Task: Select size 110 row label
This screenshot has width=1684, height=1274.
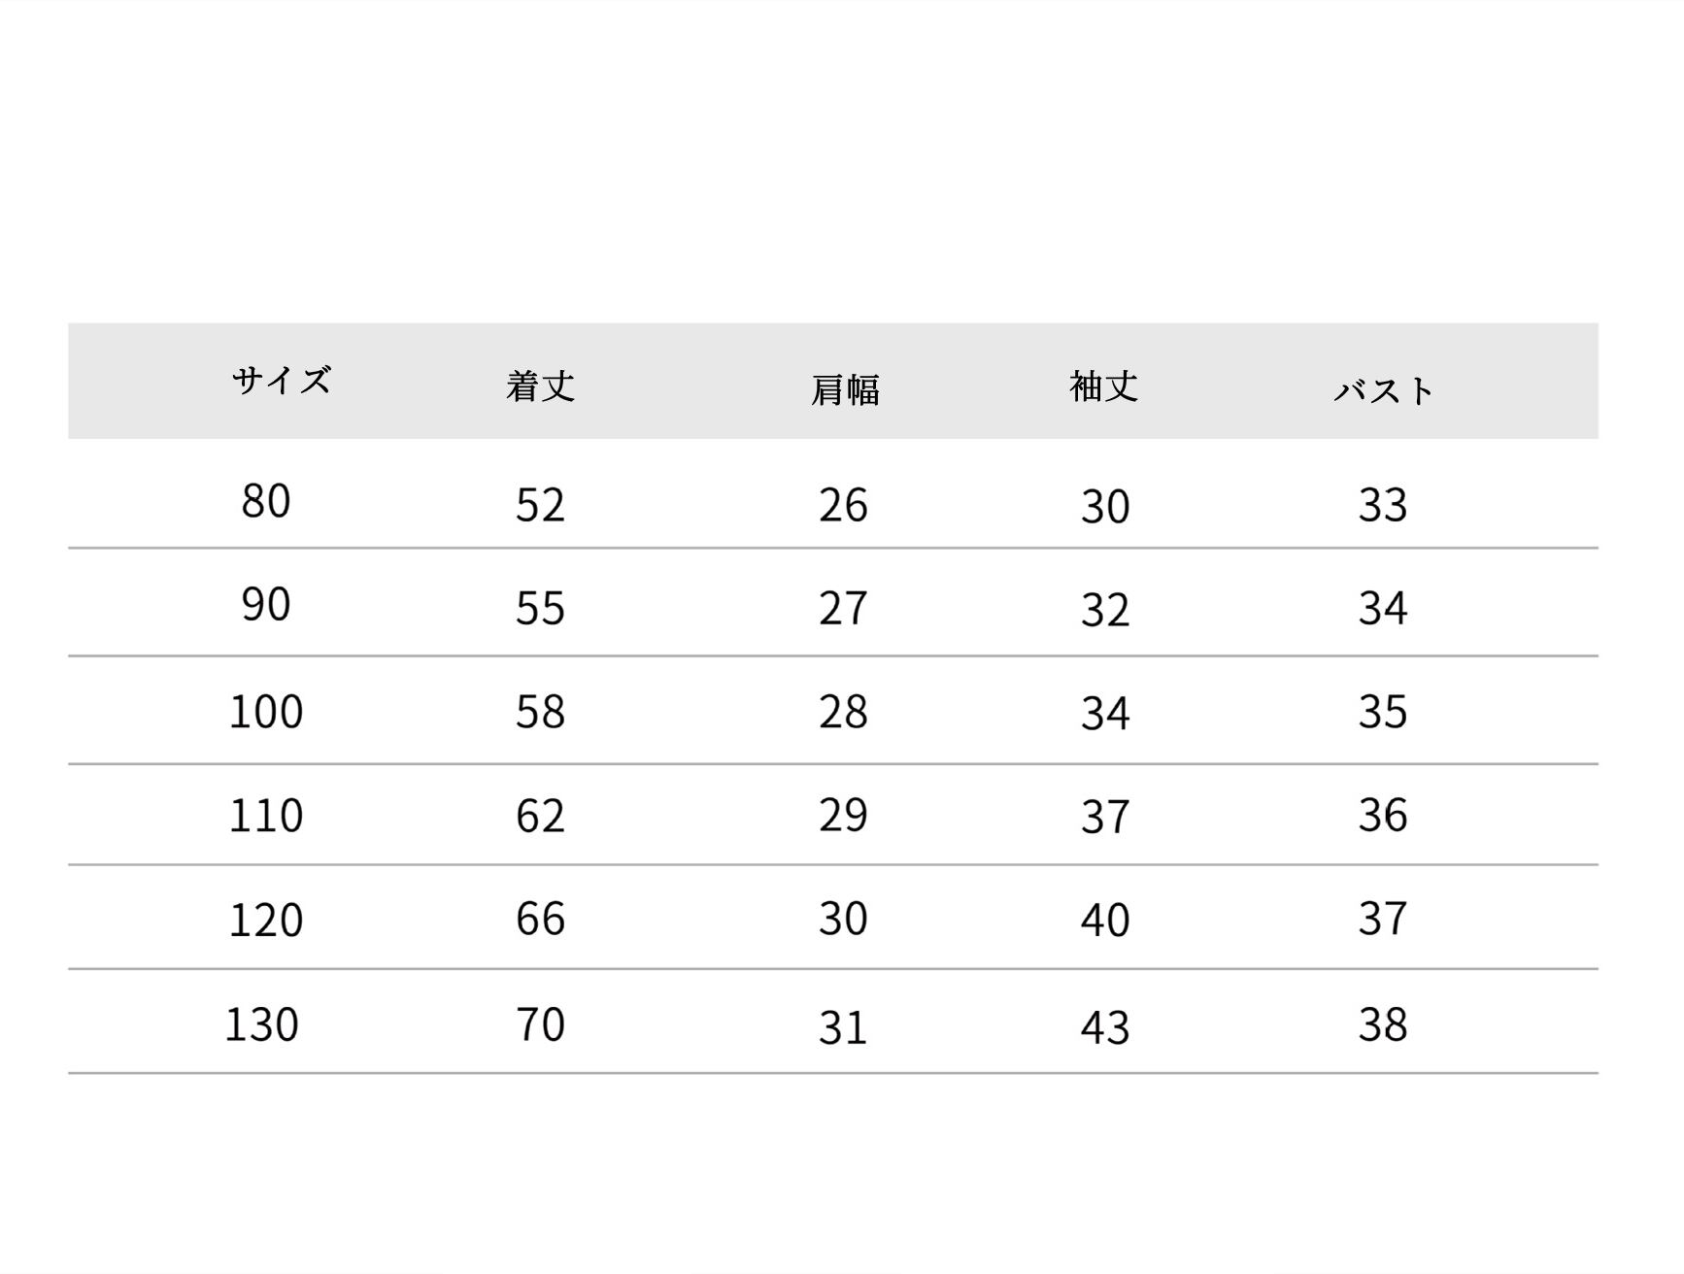Action: (x=265, y=815)
